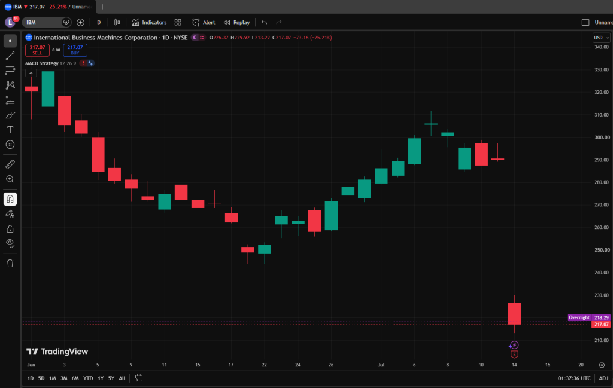Select the IBM browser tab
613x388 pixels.
coord(48,7)
